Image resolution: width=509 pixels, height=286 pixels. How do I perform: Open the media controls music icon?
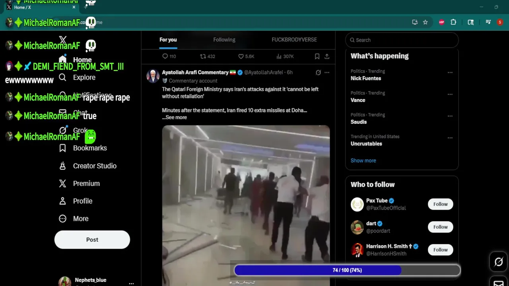(488, 22)
